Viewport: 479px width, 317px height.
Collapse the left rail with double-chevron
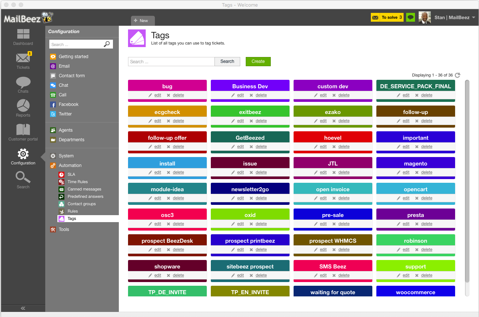[x=23, y=308]
